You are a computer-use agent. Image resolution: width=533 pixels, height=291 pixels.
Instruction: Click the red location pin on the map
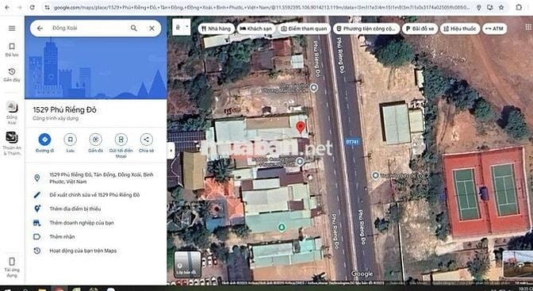[x=300, y=128]
